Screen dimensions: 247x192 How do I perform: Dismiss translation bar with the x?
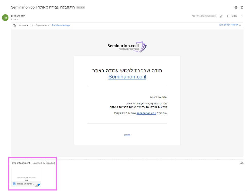point(240,25)
